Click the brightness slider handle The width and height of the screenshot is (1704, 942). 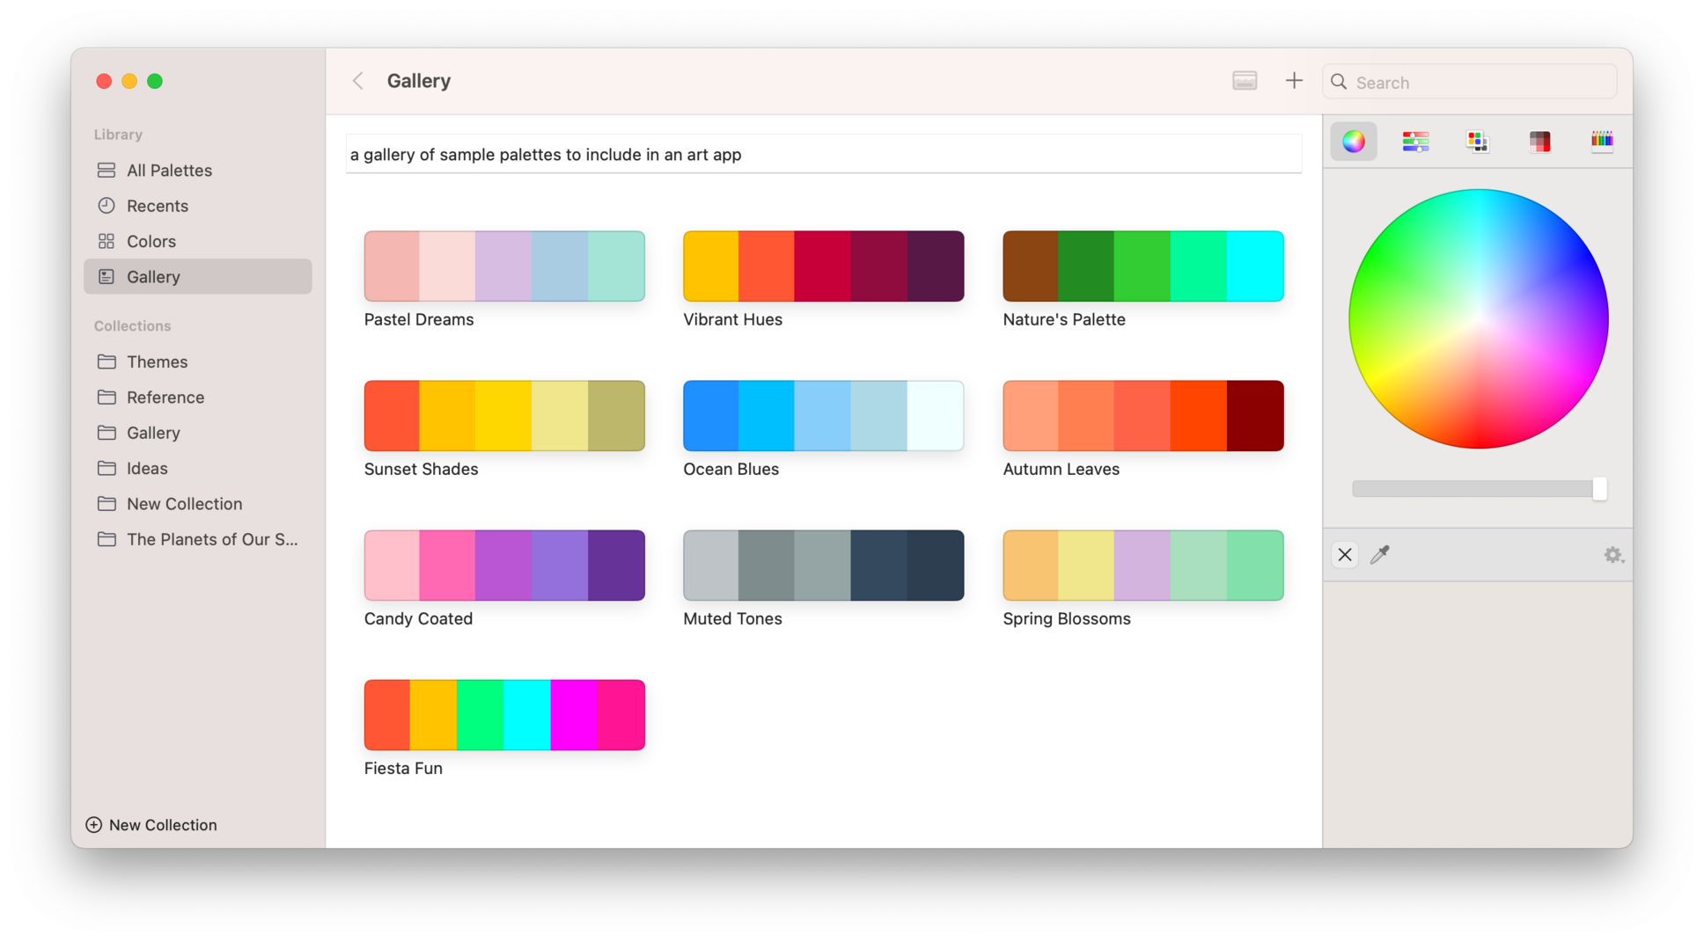point(1599,489)
